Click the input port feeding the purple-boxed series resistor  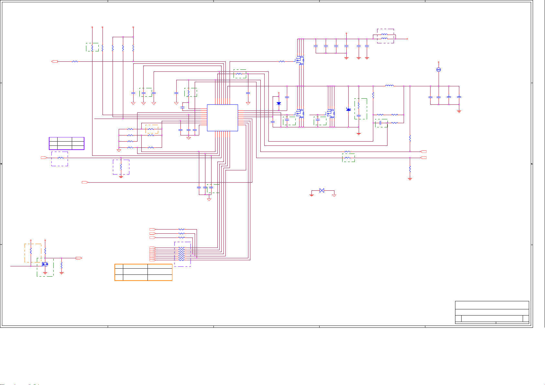44,158
